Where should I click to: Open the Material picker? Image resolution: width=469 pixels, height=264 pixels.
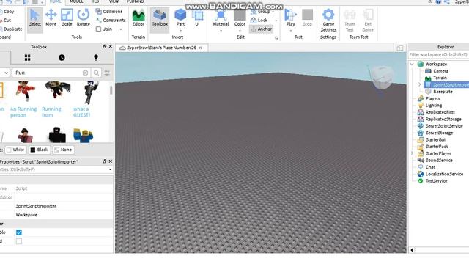point(221,18)
